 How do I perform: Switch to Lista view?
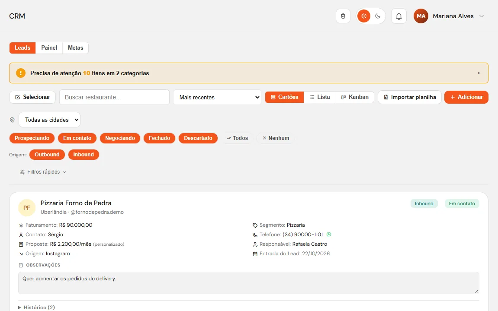pyautogui.click(x=319, y=97)
